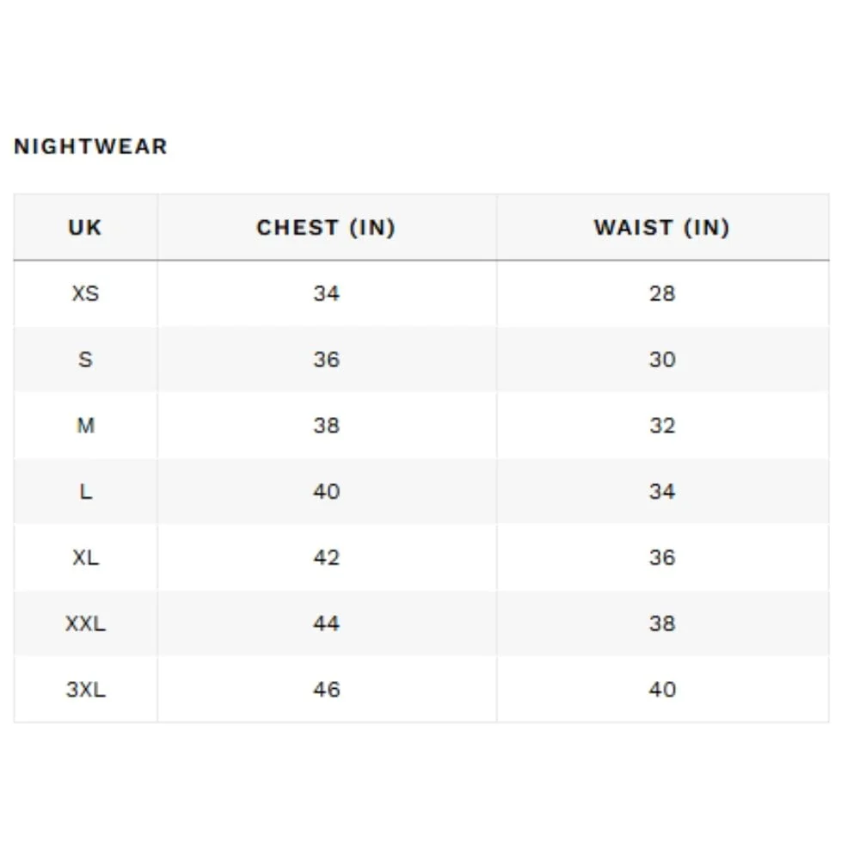Select chest value 34 for XS
Image resolution: width=860 pixels, height=860 pixels.
(x=327, y=293)
